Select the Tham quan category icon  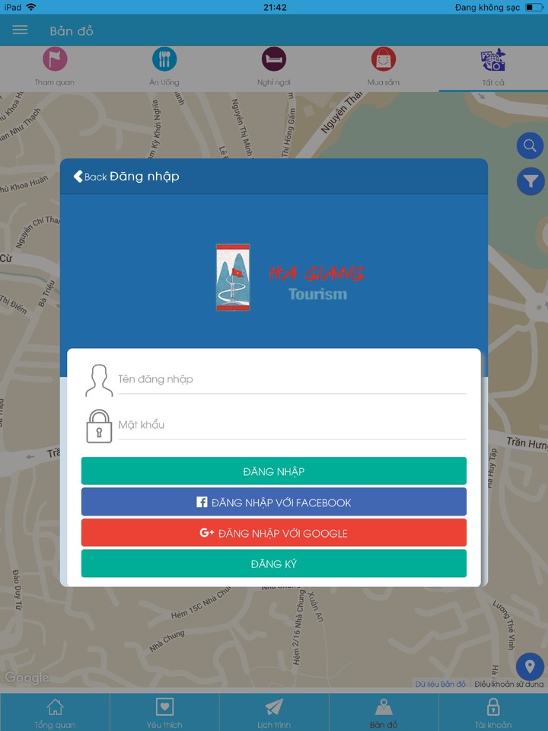(x=55, y=59)
